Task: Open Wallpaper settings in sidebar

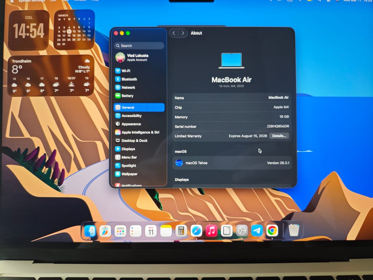Action: (139, 174)
